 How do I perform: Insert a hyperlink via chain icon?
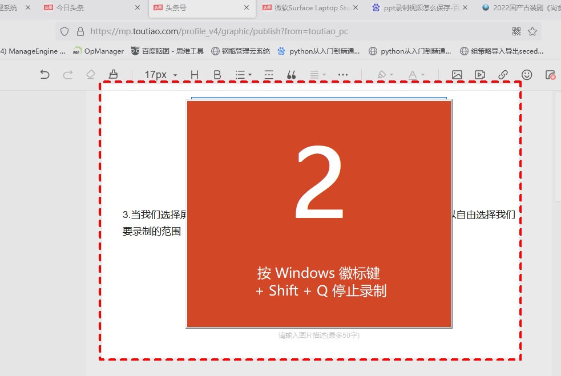pos(503,75)
